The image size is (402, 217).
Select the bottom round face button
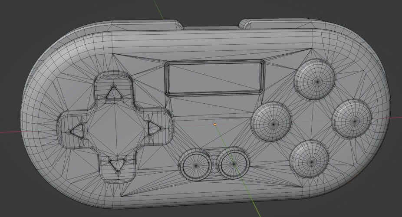coord(309,159)
